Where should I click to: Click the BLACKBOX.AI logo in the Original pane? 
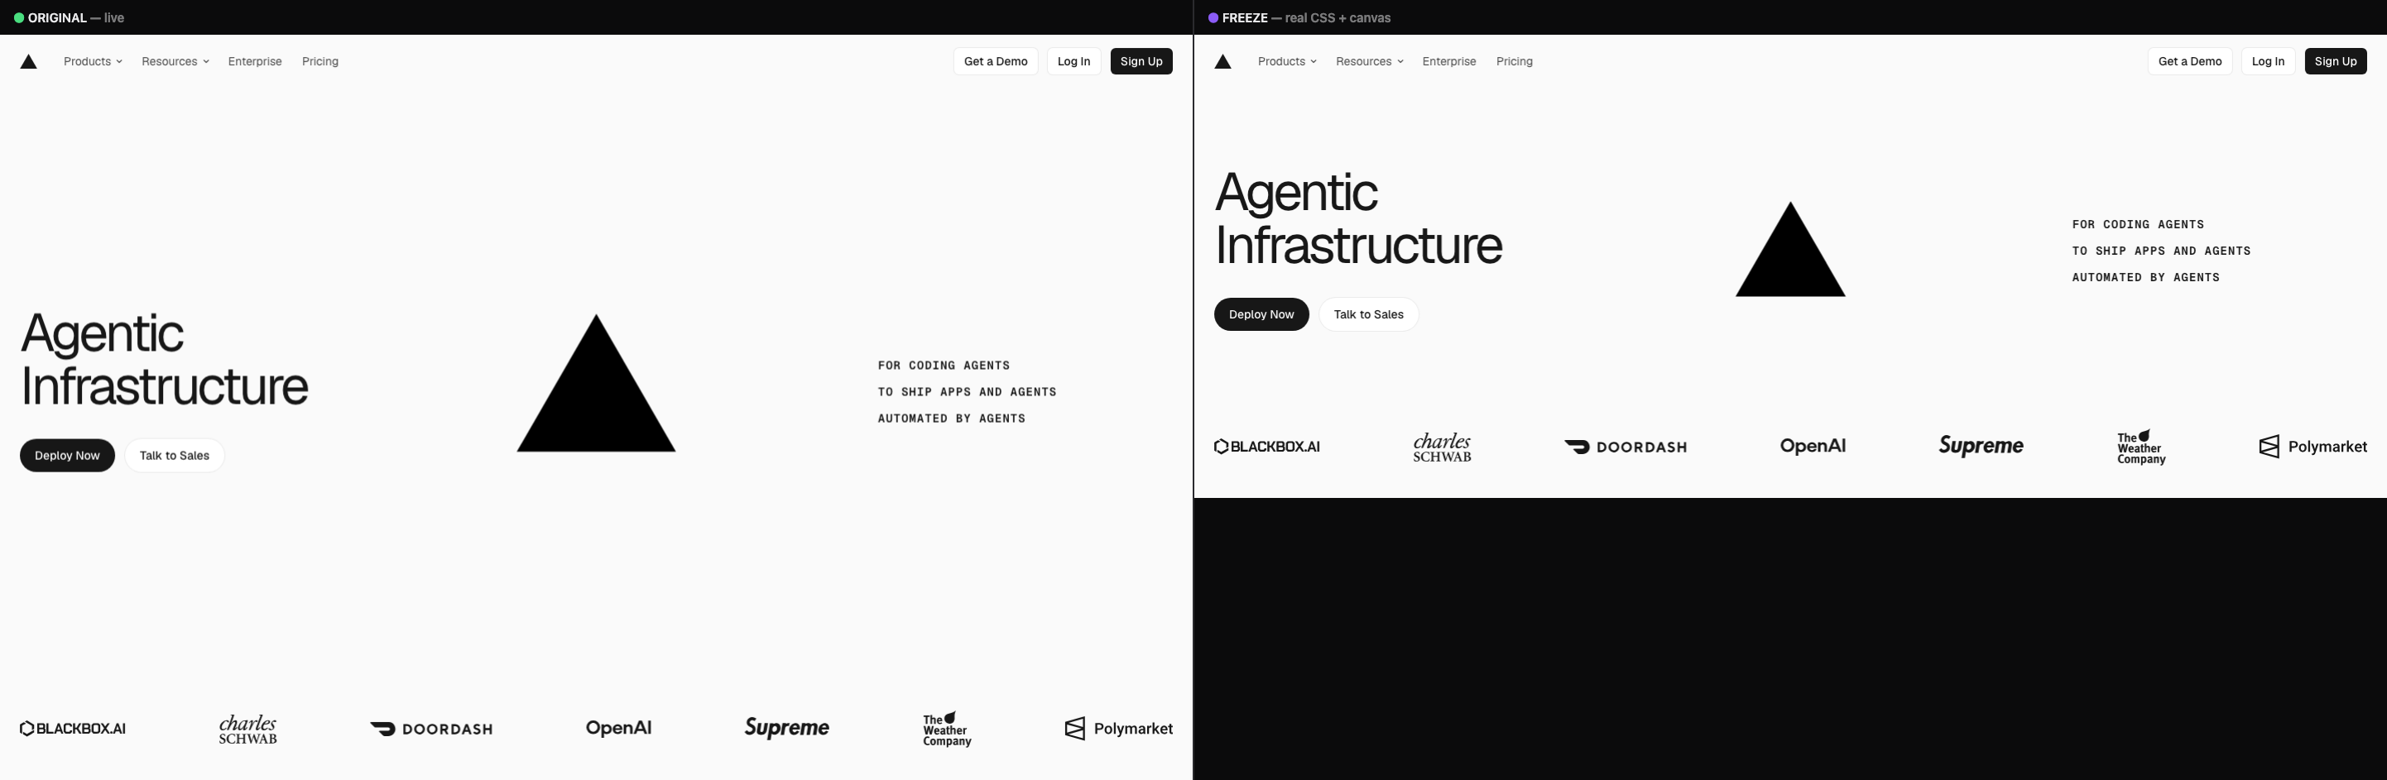click(73, 728)
